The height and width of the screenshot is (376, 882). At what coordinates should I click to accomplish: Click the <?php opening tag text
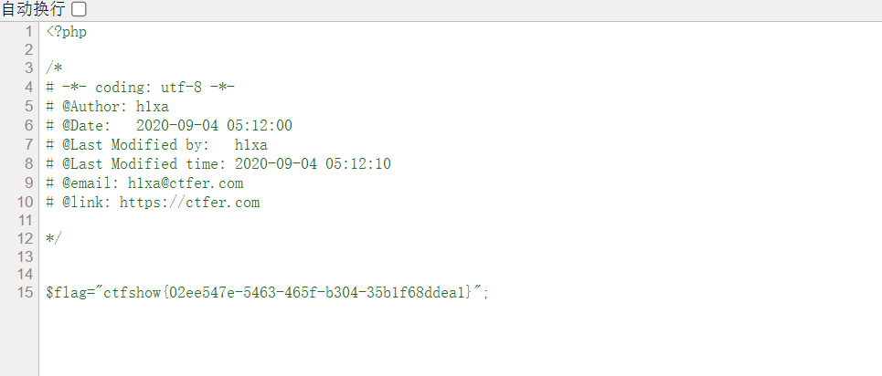click(x=67, y=31)
